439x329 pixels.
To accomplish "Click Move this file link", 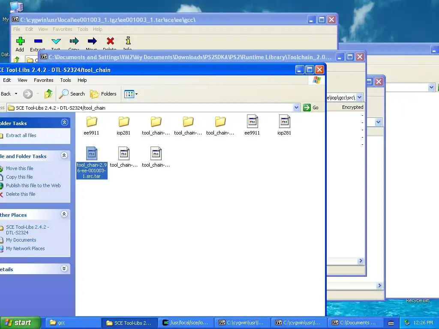I will [x=20, y=168].
